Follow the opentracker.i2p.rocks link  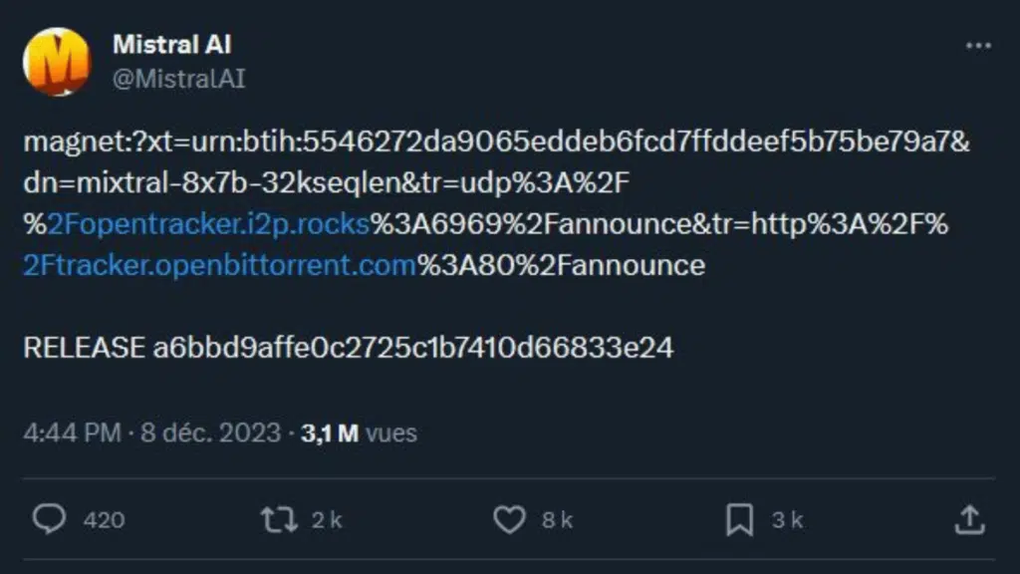(x=208, y=224)
